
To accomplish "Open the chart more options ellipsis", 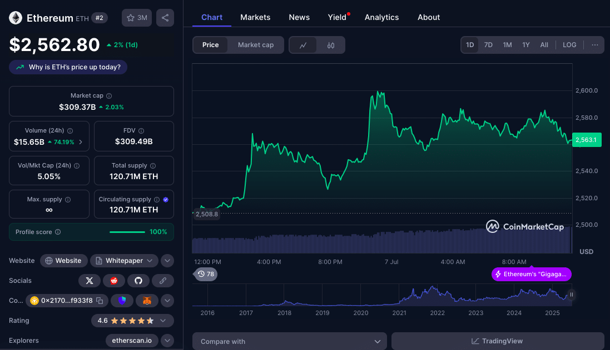I will (595, 45).
